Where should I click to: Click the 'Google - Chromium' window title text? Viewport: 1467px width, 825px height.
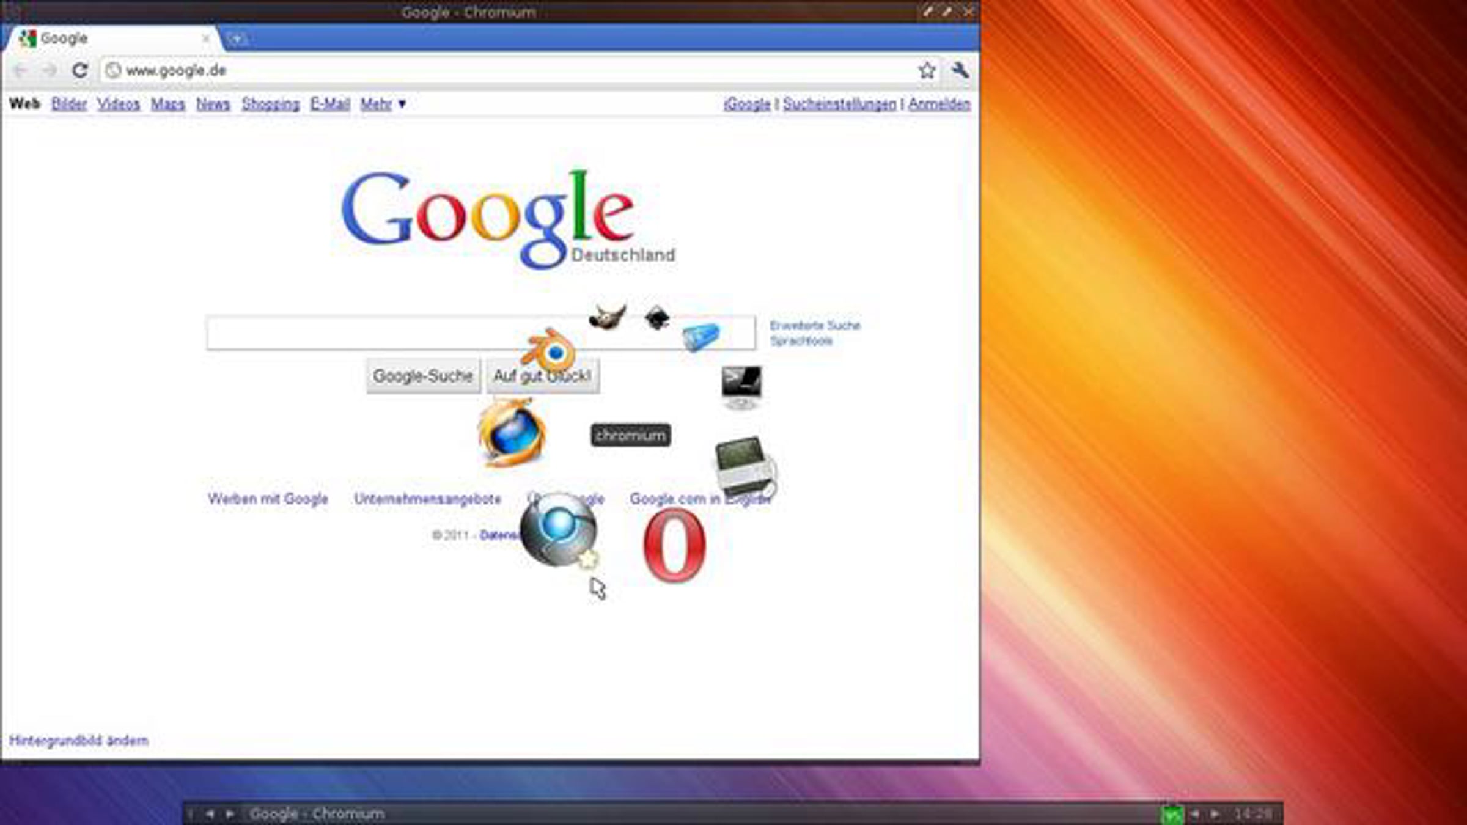click(469, 12)
